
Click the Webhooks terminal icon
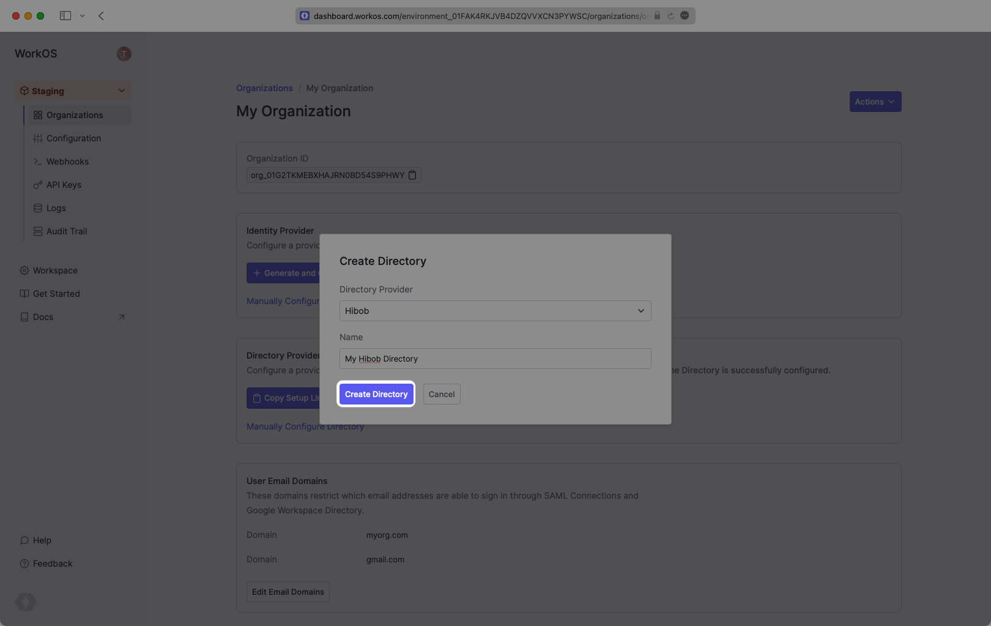click(x=38, y=162)
